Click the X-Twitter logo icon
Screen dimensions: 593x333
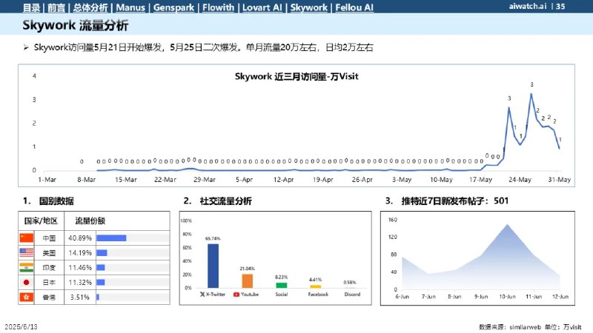coord(202,294)
